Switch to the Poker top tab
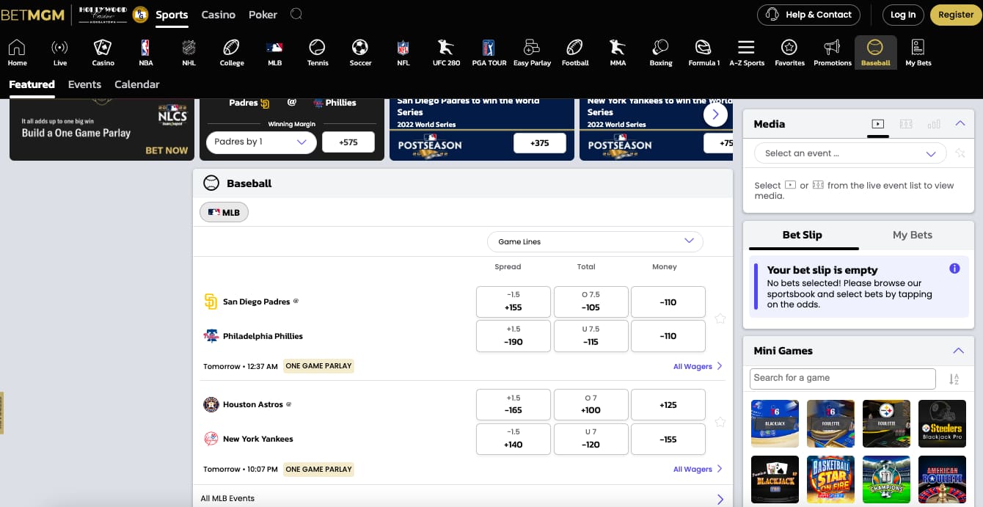Image resolution: width=983 pixels, height=507 pixels. 263,15
